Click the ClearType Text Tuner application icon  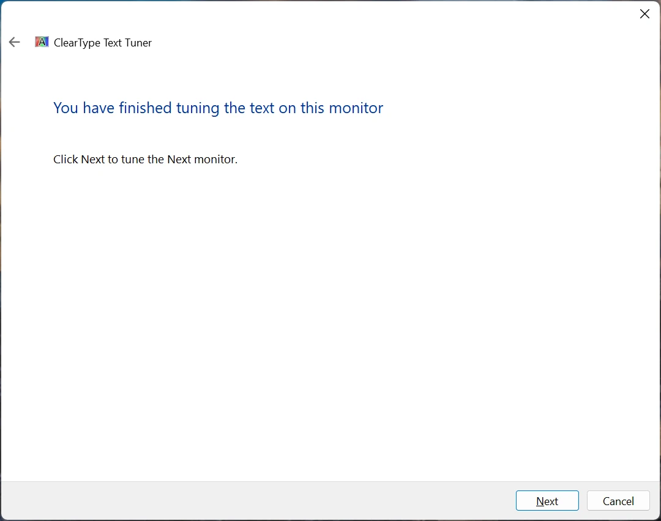pos(41,42)
